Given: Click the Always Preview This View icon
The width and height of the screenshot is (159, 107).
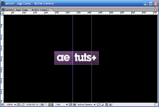Looking at the screenshot, I should click(2, 105).
